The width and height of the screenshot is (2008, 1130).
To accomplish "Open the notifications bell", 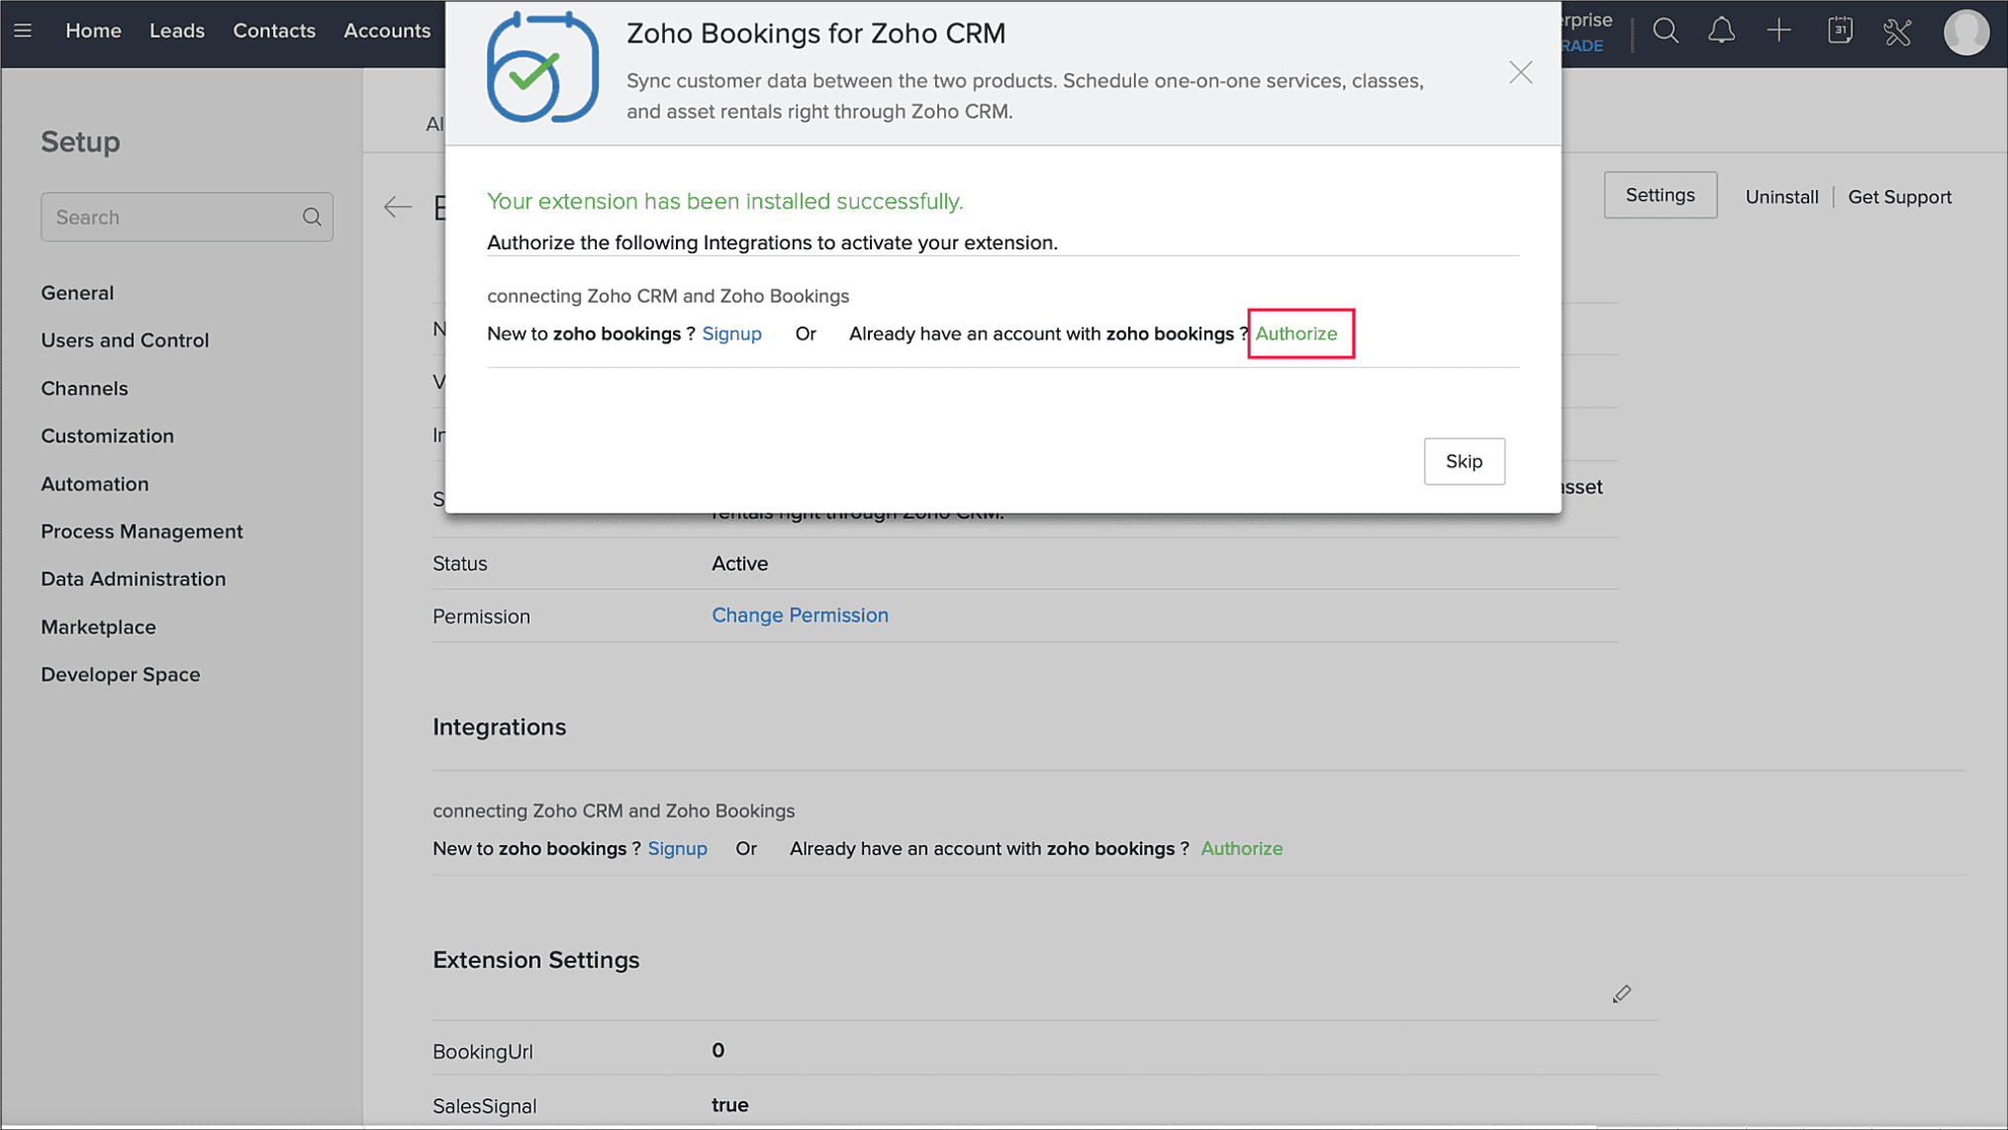I will tap(1722, 31).
